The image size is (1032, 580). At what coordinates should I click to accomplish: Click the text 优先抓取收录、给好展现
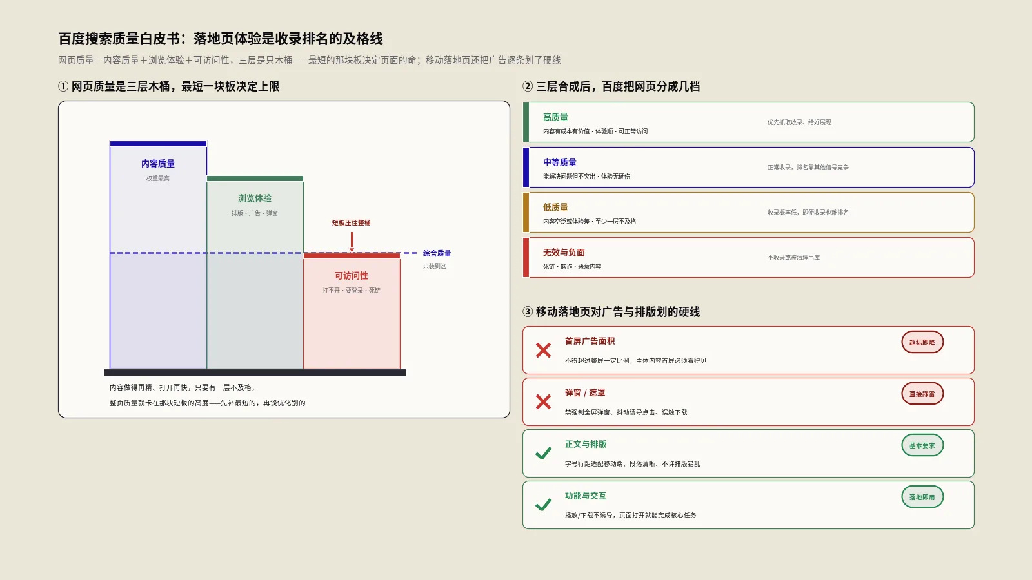pos(799,122)
